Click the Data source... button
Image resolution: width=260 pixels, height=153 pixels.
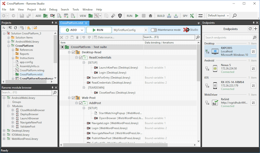coord(104,37)
